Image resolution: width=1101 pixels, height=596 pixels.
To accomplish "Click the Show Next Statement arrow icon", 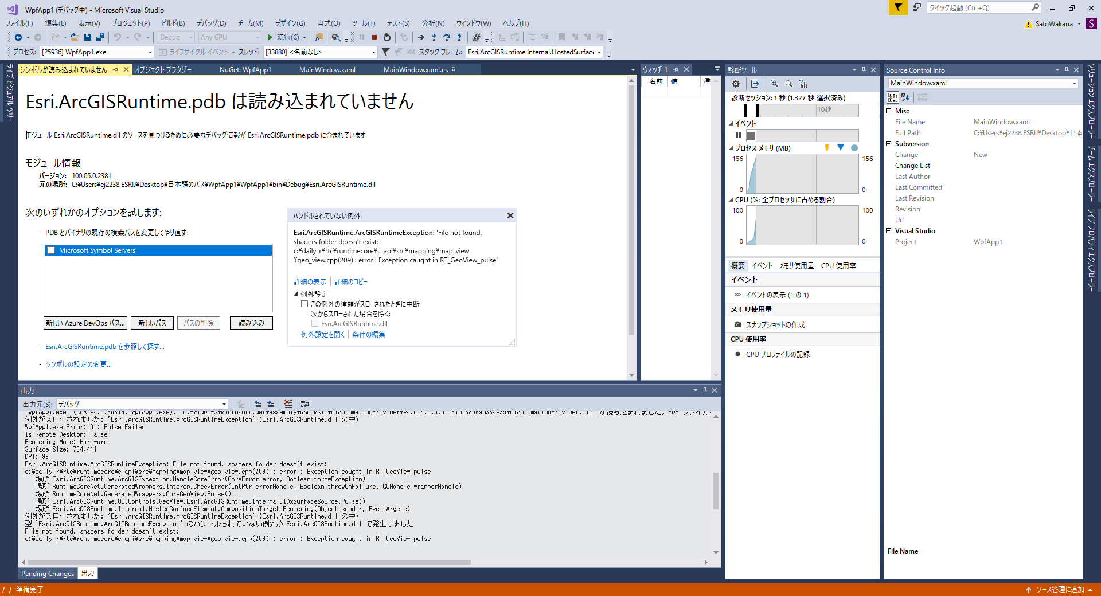I will (x=421, y=37).
